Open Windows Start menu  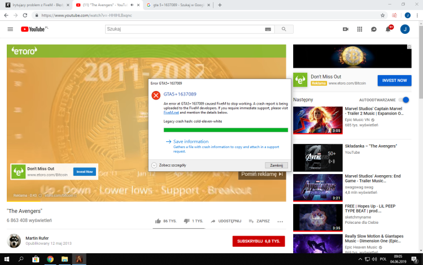7,259
